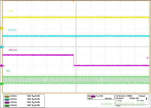The image size is (151, 108).
Task: Click the cyan C2 channel badge
Action: 7,99
